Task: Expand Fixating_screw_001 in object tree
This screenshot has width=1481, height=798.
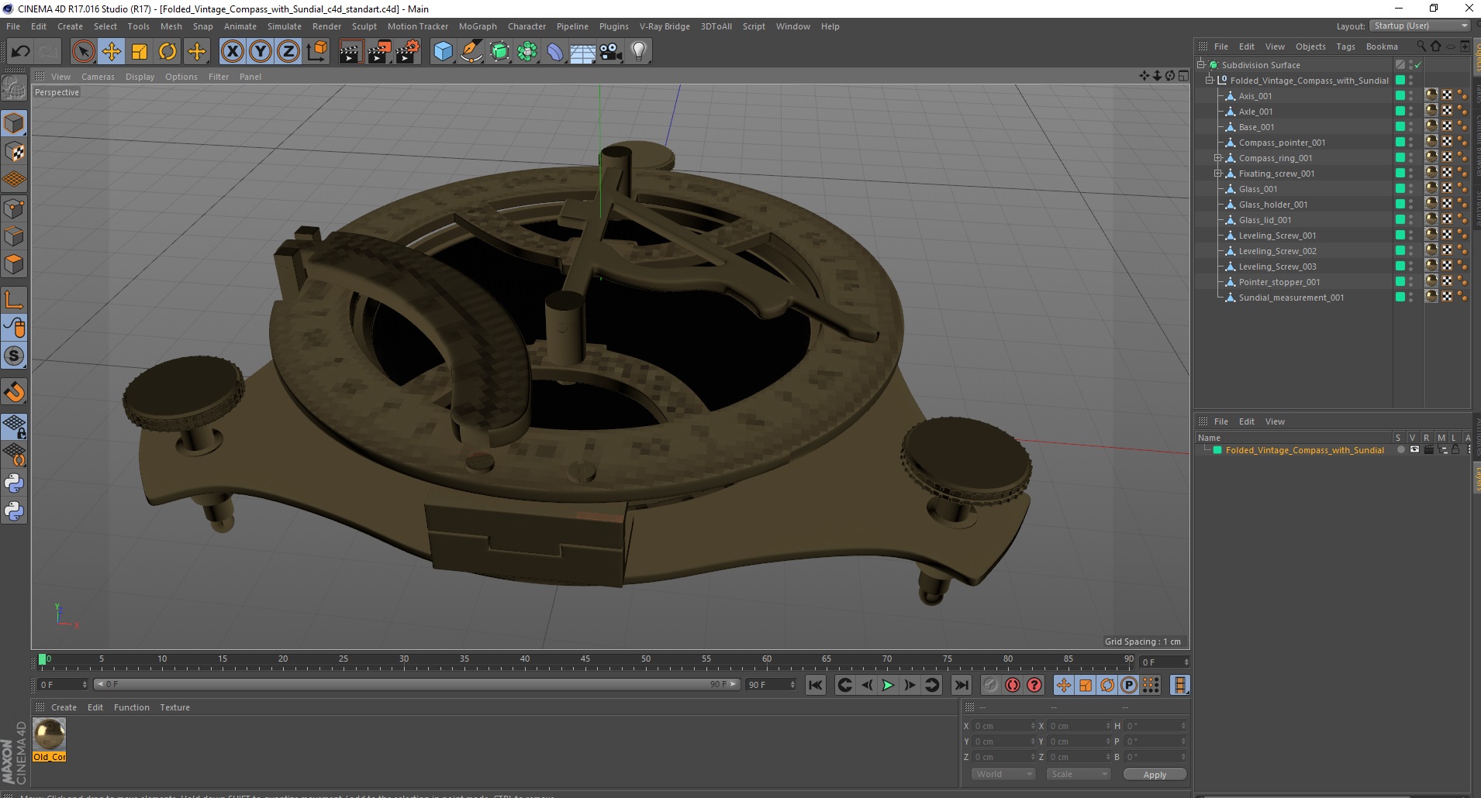Action: coord(1218,173)
